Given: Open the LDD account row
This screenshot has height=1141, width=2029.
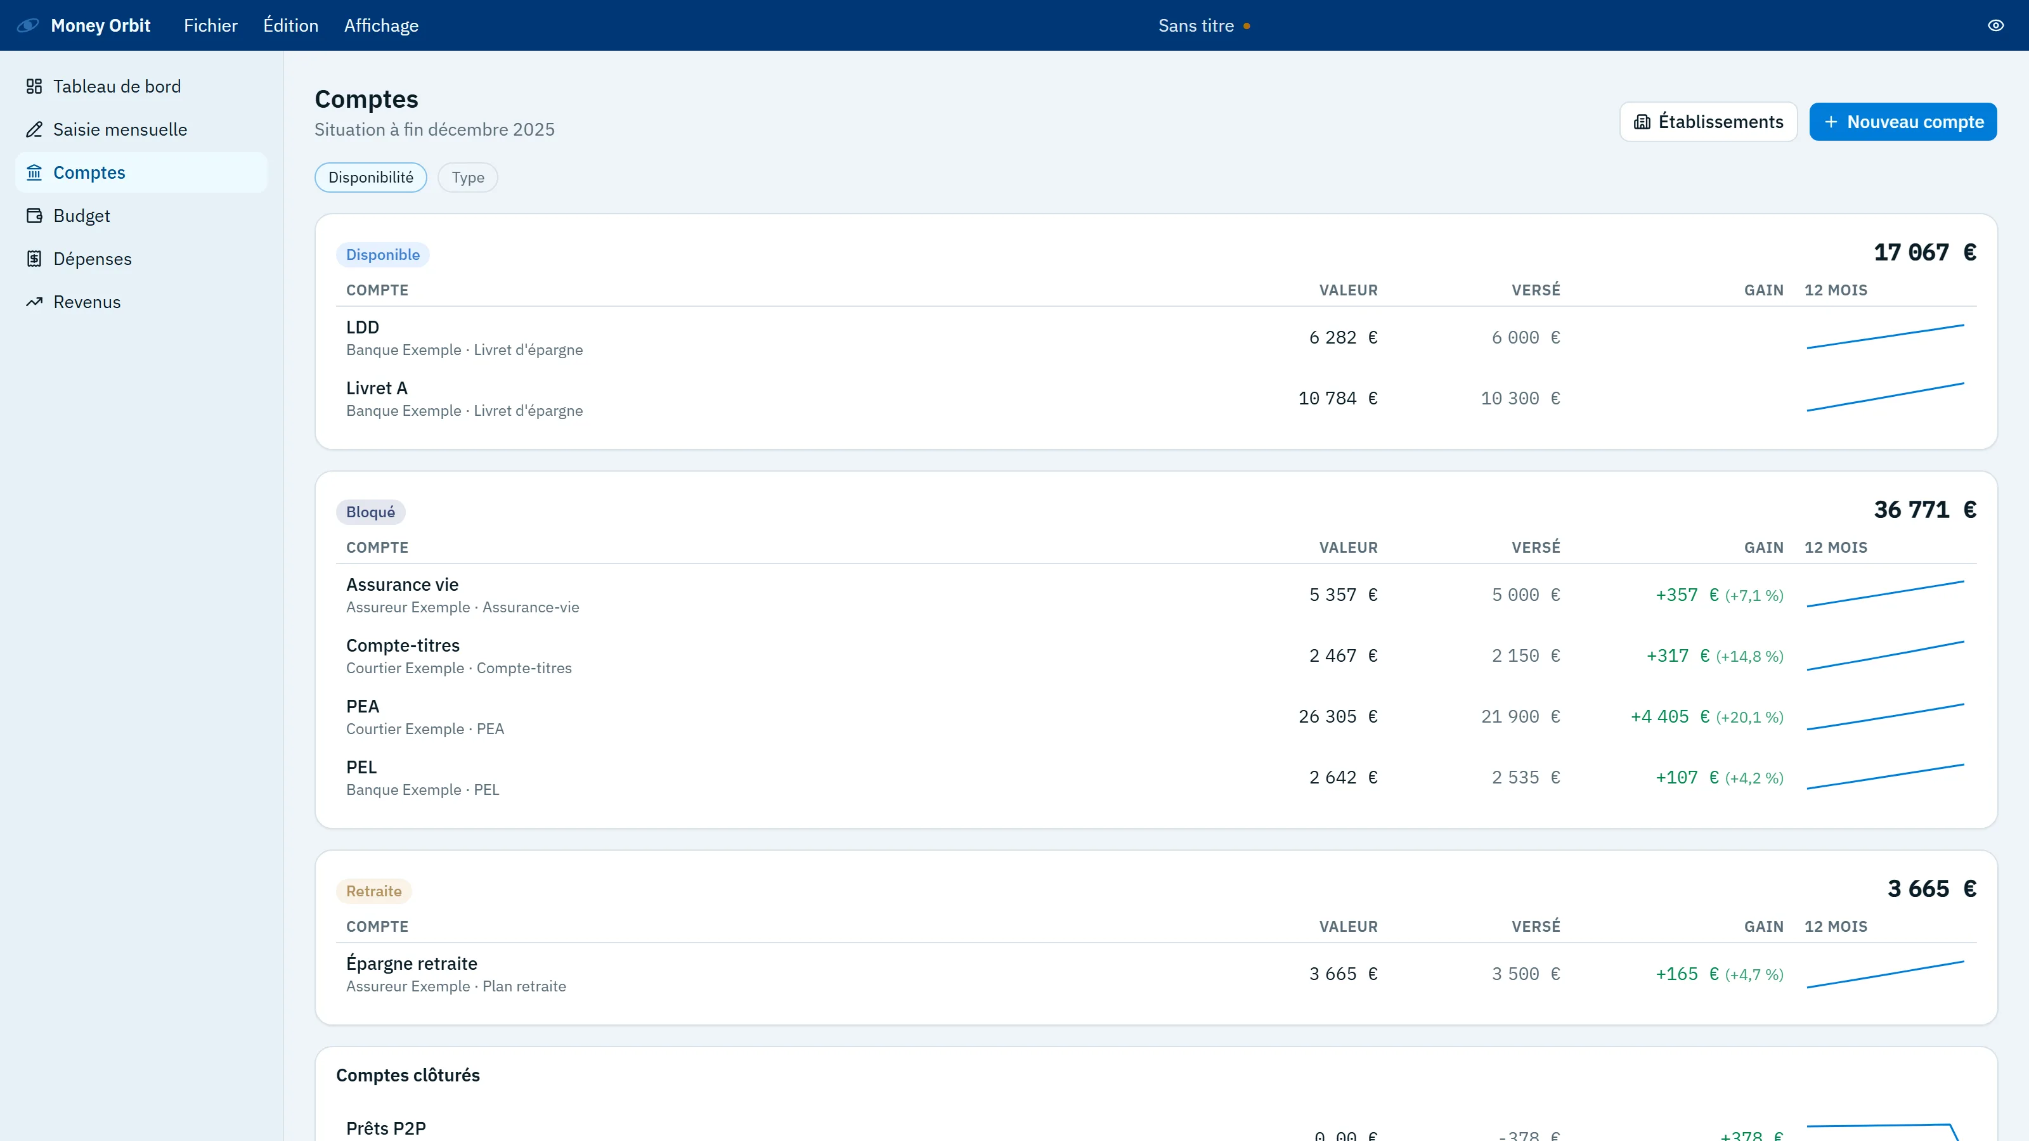Looking at the screenshot, I should (1155, 338).
